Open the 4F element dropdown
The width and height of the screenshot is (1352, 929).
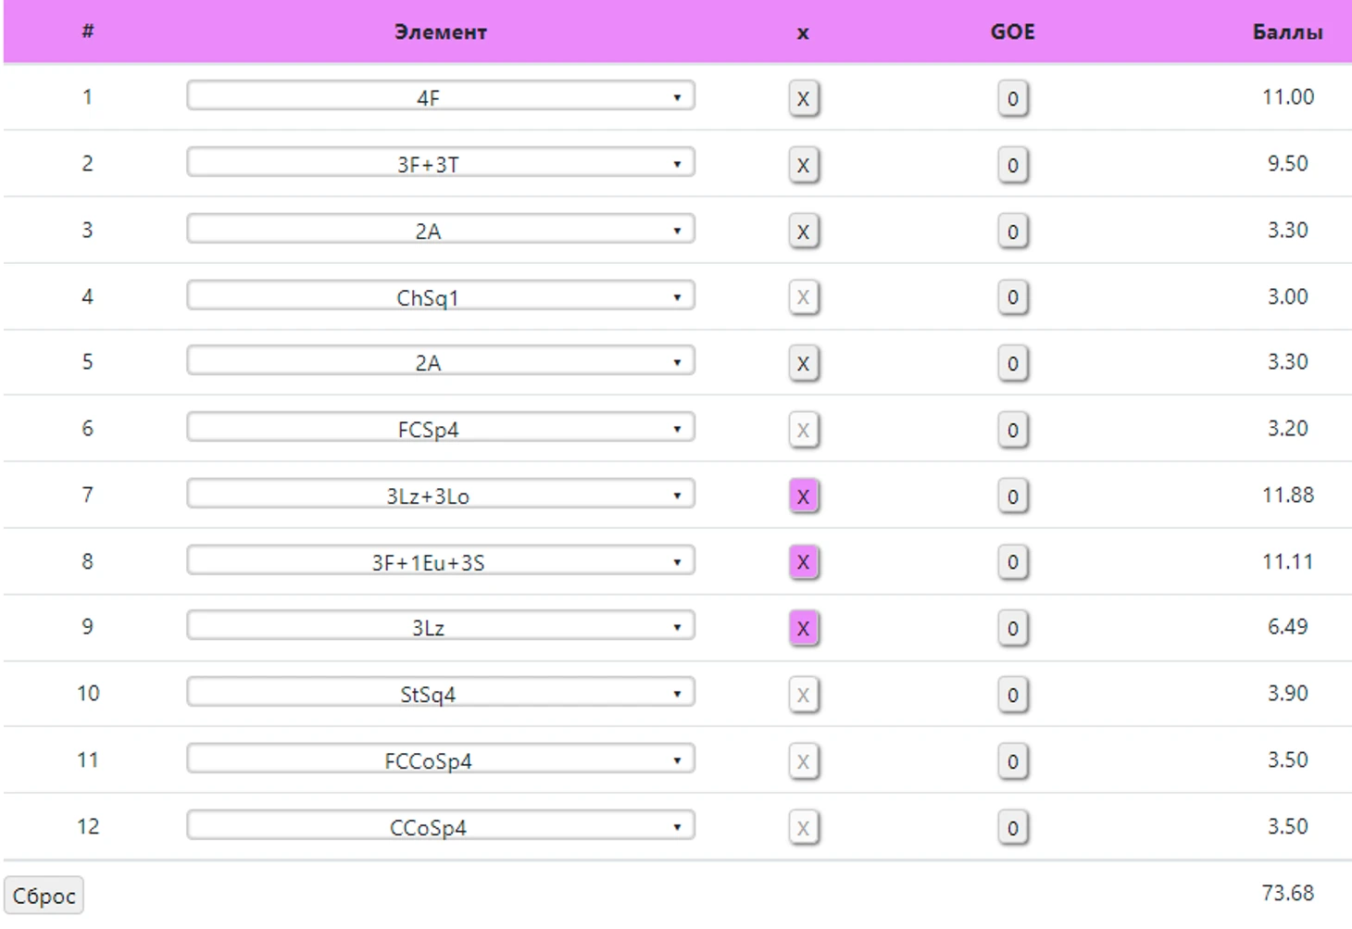[x=441, y=96]
